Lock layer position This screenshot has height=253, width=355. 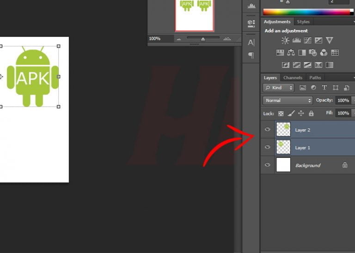tap(301, 113)
